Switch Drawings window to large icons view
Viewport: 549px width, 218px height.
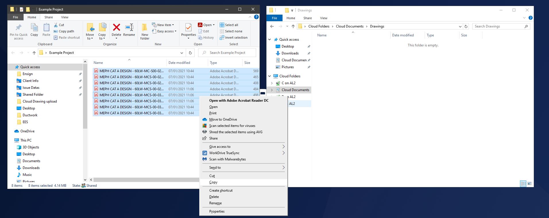[529, 184]
